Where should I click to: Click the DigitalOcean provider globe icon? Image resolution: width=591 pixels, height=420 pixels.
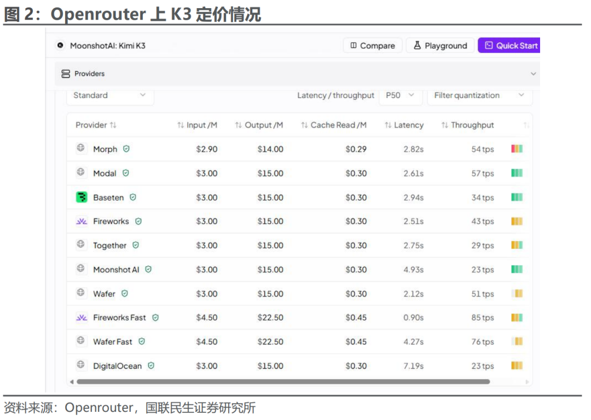click(x=80, y=365)
